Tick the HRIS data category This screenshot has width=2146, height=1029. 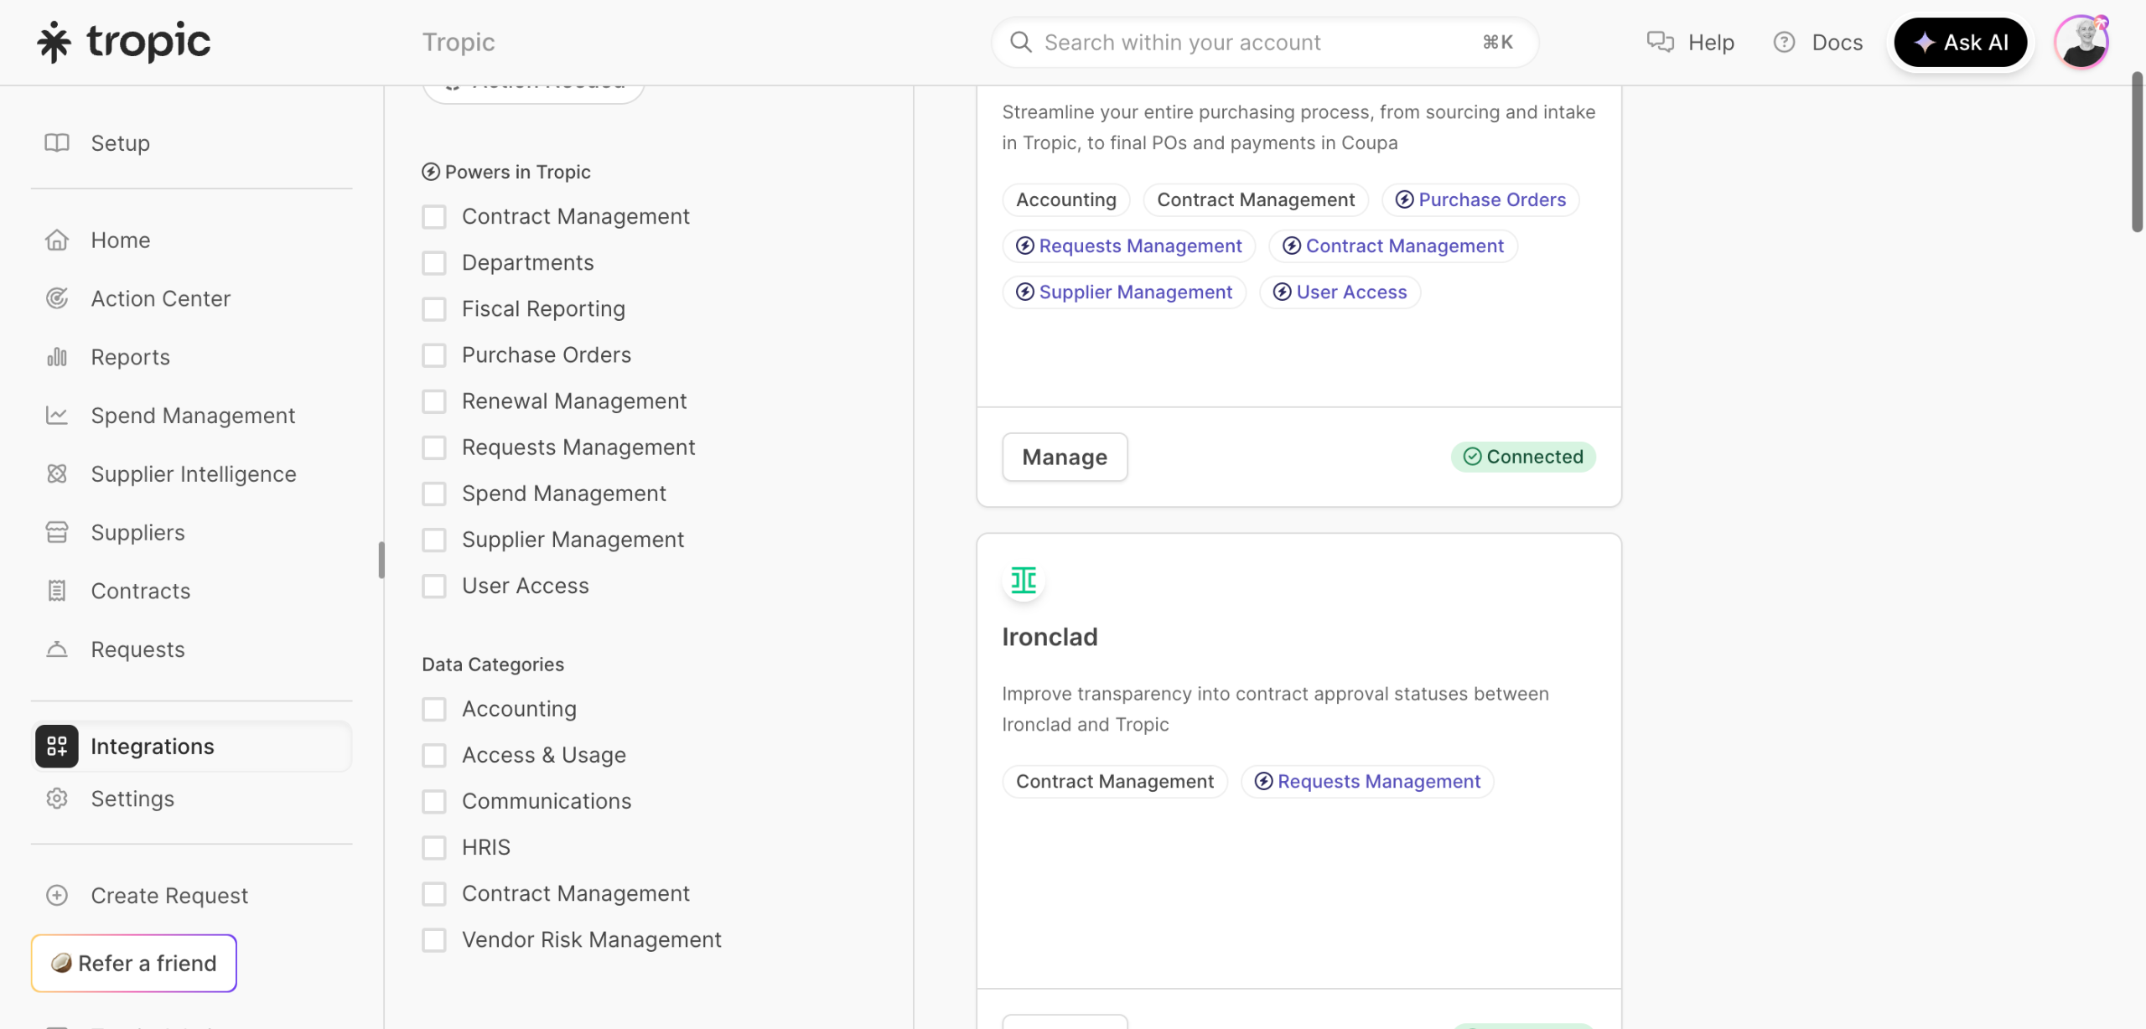434,847
